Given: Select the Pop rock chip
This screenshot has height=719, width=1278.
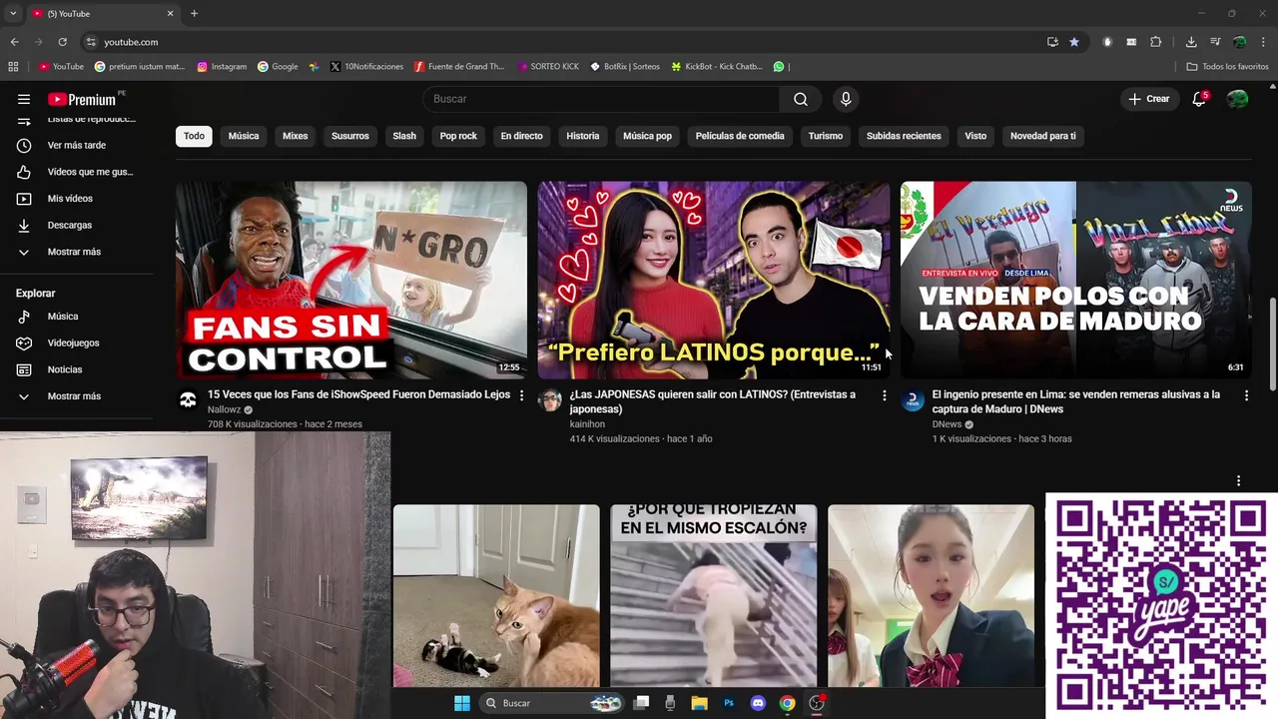Looking at the screenshot, I should point(458,136).
